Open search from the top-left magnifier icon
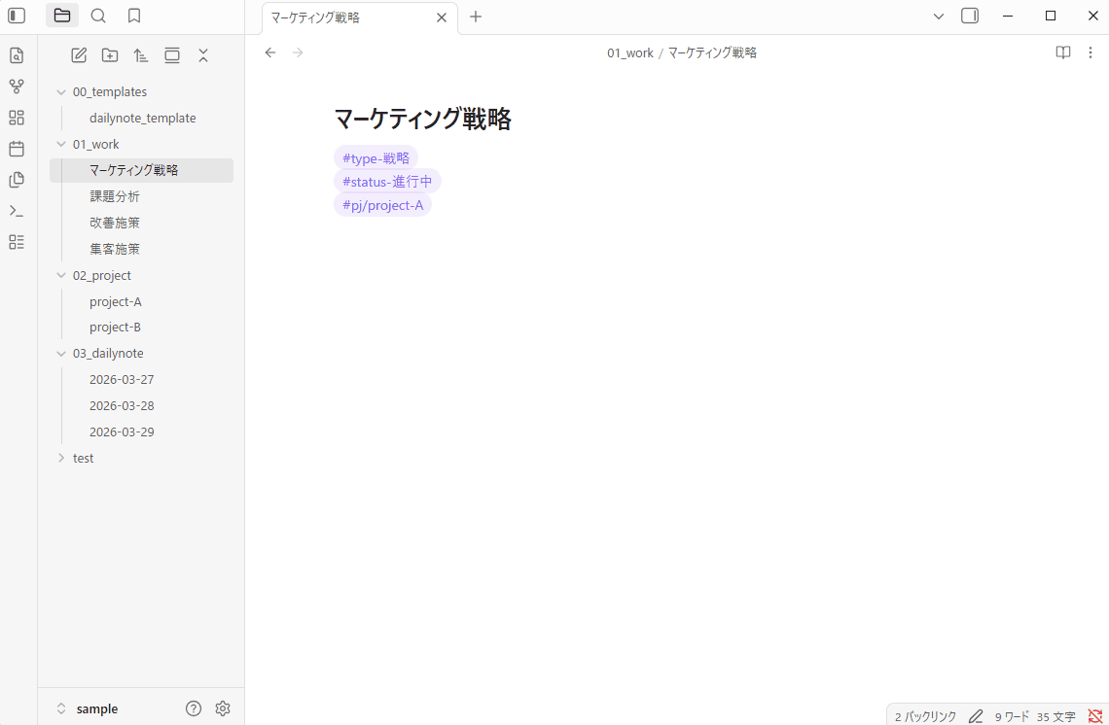 tap(98, 16)
